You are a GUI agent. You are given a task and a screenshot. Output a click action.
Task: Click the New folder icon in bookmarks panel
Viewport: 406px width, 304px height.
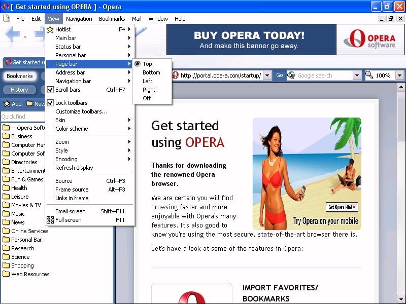coord(30,103)
